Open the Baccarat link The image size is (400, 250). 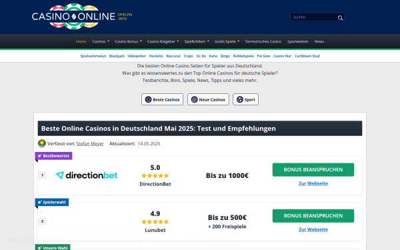tap(173, 56)
